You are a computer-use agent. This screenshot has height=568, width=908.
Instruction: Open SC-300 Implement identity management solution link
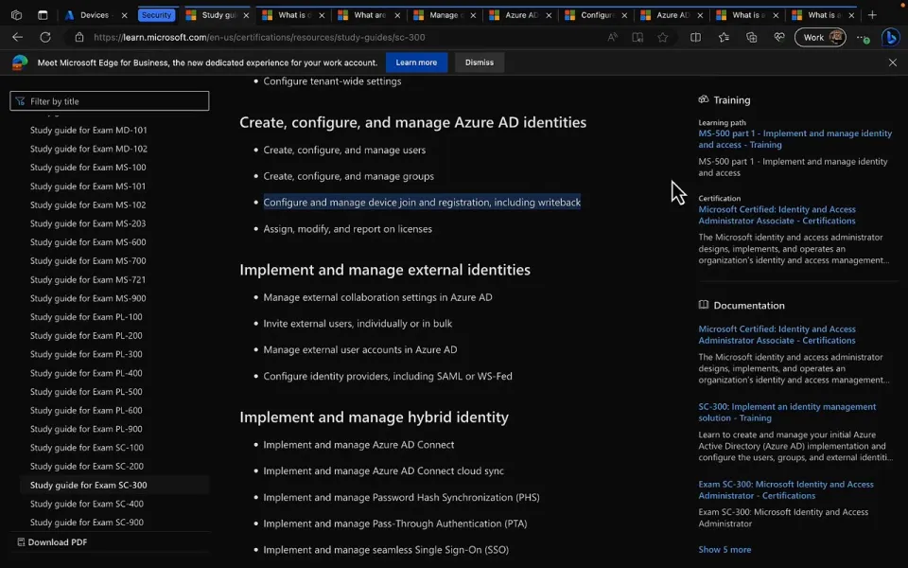pyautogui.click(x=787, y=412)
